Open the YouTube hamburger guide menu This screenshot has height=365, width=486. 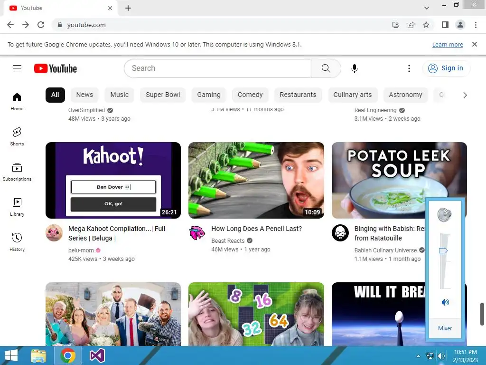coord(17,68)
